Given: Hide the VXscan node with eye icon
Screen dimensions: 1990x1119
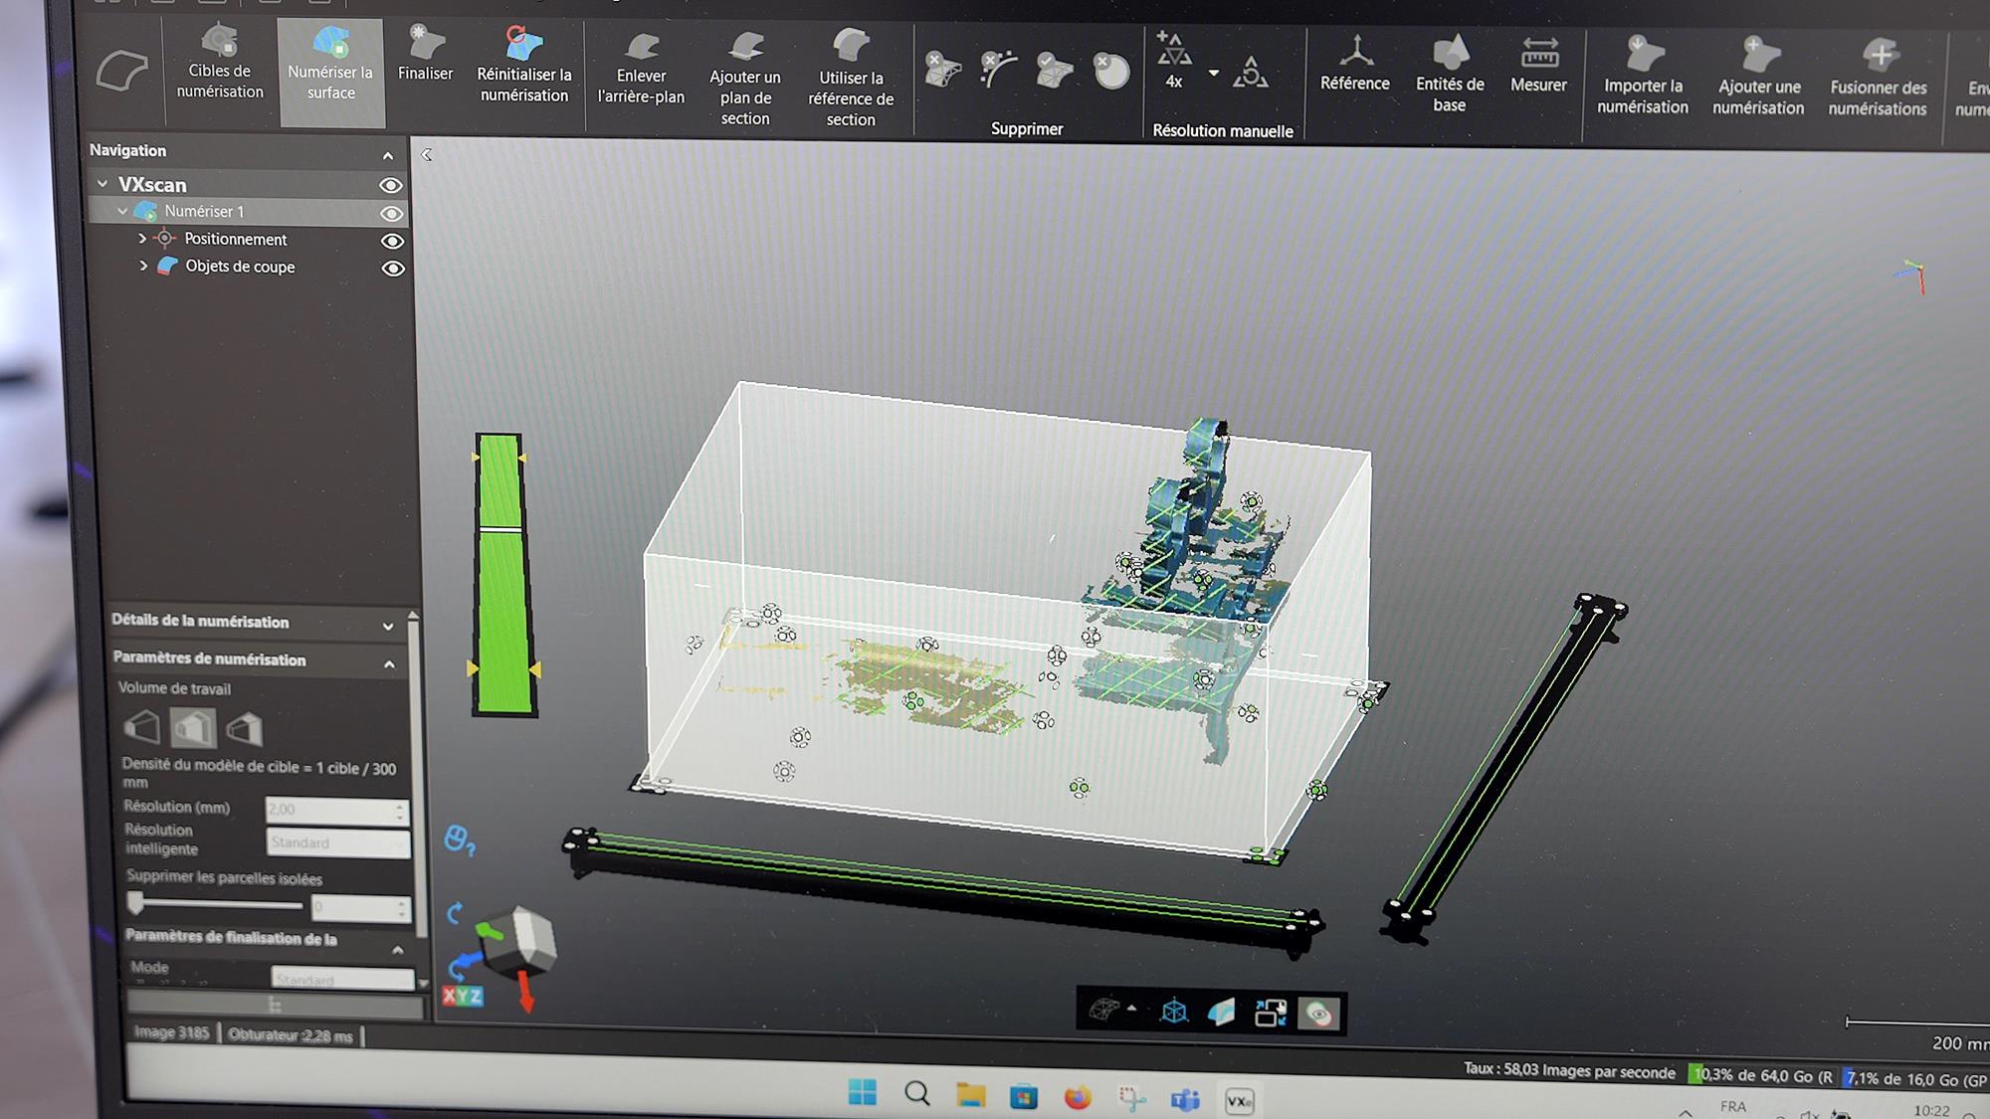Looking at the screenshot, I should coord(390,186).
